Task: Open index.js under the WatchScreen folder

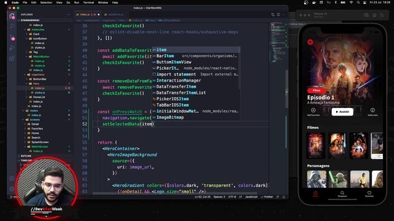Action: point(38,151)
